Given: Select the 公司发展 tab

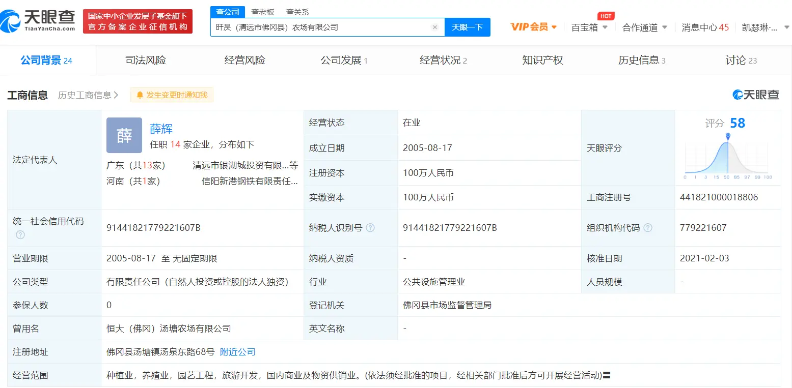Looking at the screenshot, I should [344, 61].
